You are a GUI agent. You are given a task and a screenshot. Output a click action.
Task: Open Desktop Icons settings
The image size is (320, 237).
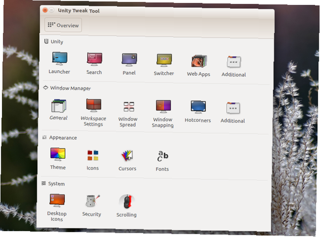(x=57, y=208)
